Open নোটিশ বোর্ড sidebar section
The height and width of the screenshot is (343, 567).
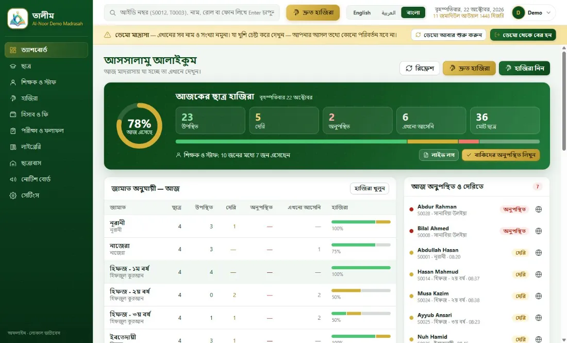46,179
